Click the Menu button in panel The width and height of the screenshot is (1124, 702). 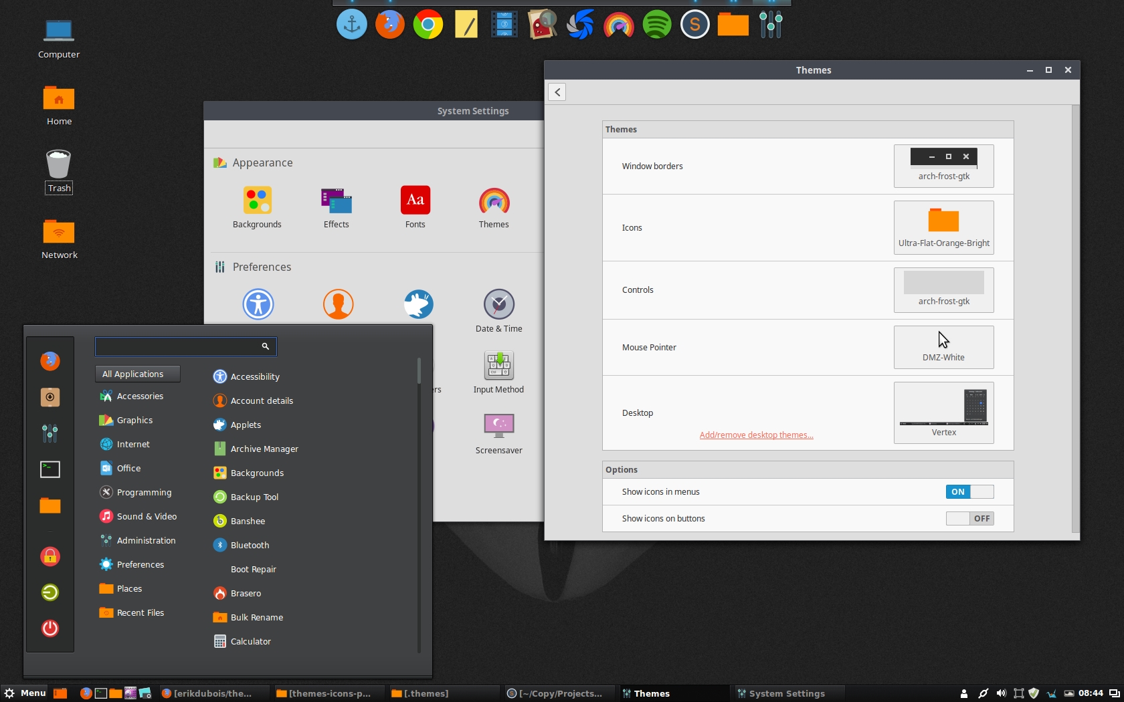click(25, 693)
